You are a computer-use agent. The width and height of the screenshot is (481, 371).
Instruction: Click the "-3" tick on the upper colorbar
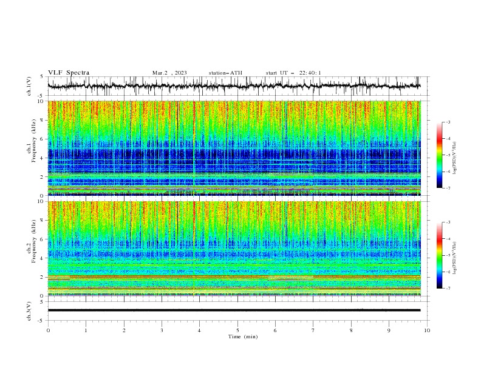tap(448, 122)
